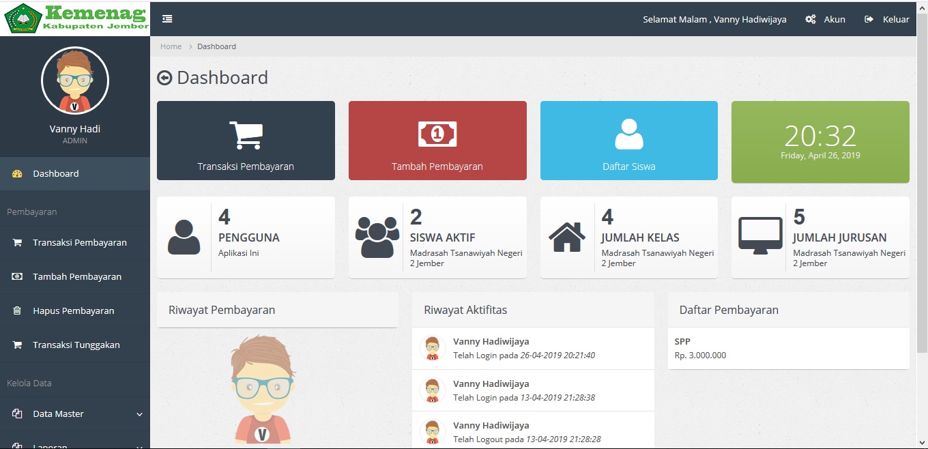
Task: Click the Akun gears icon in top bar
Action: pos(811,19)
